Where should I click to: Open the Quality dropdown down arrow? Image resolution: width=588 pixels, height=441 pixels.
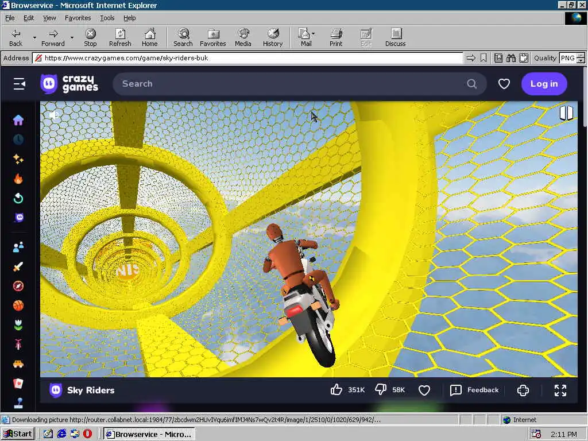(x=581, y=60)
